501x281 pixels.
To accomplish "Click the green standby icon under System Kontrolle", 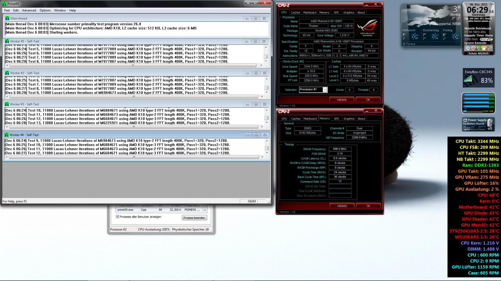I will click(479, 48).
